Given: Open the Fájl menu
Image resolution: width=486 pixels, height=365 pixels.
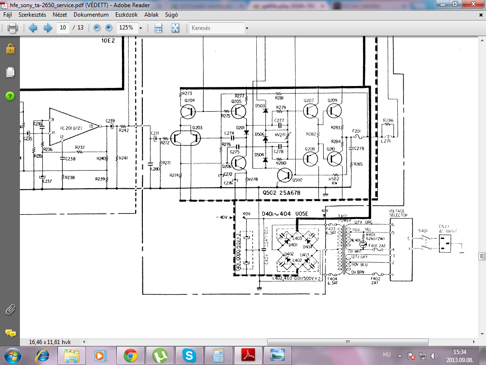Looking at the screenshot, I should (x=8, y=15).
